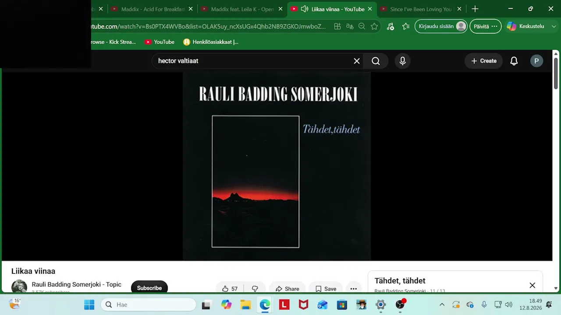Open the taskbar clock and date
This screenshot has width=561, height=315.
(531, 304)
